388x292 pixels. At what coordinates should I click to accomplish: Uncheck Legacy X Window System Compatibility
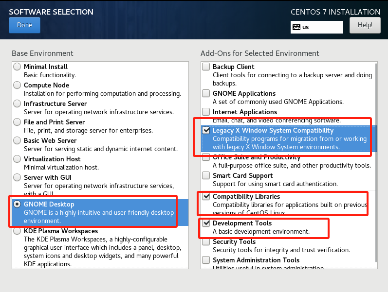206,131
